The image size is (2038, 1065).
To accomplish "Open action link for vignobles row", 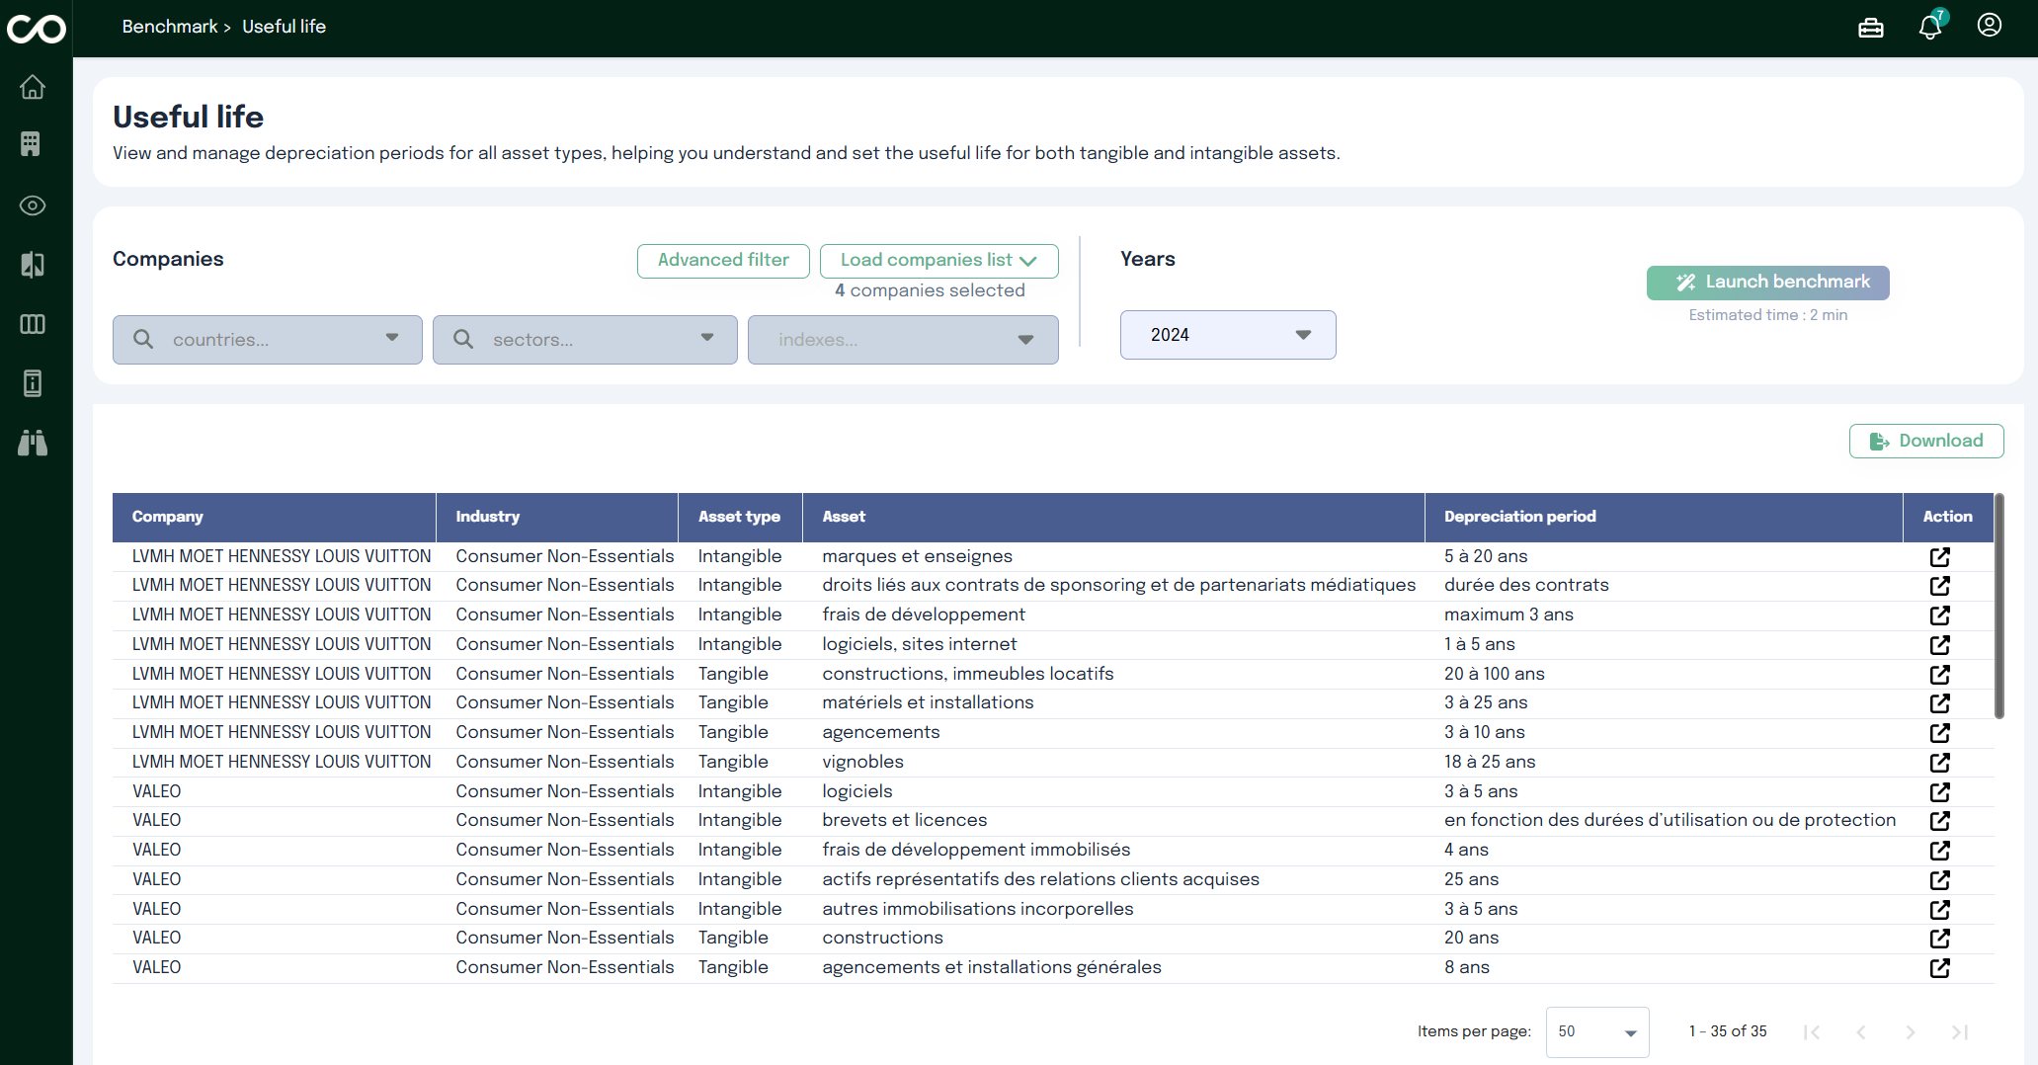I will [x=1939, y=762].
